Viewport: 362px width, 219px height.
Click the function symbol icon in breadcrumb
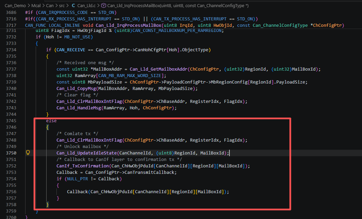(104, 5)
